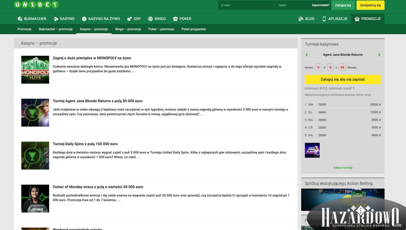Show next tournament with right green arrow
406x230 pixels.
click(379, 55)
